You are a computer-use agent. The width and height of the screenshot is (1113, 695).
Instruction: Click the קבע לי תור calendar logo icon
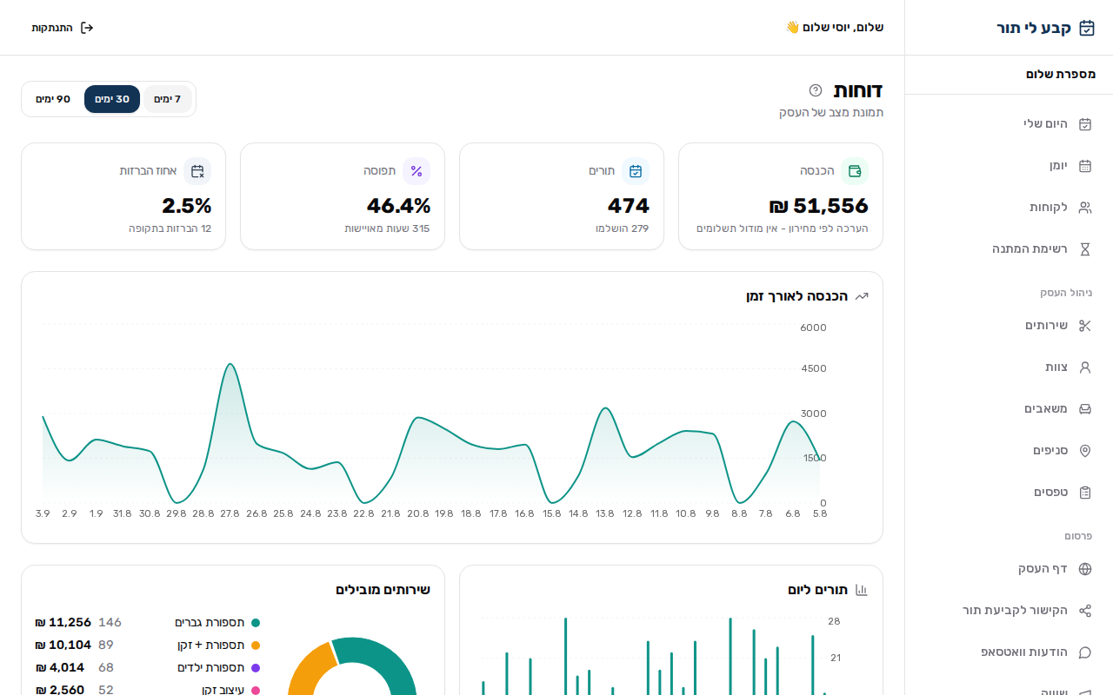click(x=1087, y=28)
